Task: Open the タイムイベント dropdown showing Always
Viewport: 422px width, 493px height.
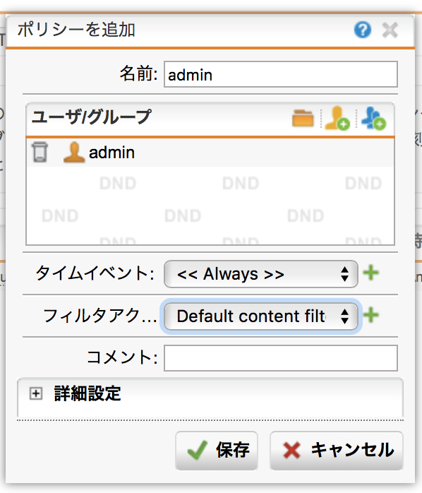Action: pyautogui.click(x=261, y=274)
